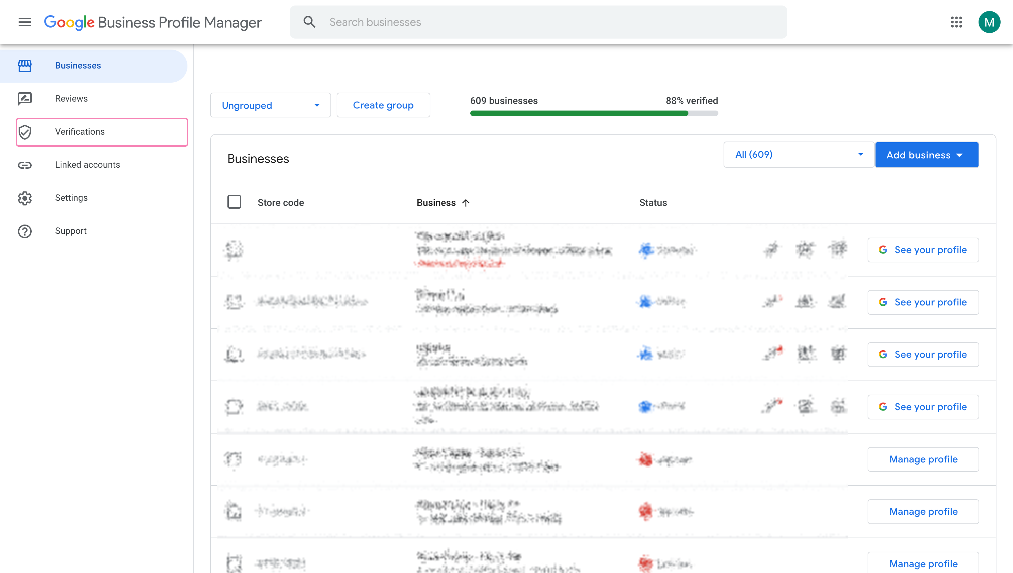This screenshot has width=1013, height=573.
Task: Click the 609 businesses count text
Action: point(503,101)
